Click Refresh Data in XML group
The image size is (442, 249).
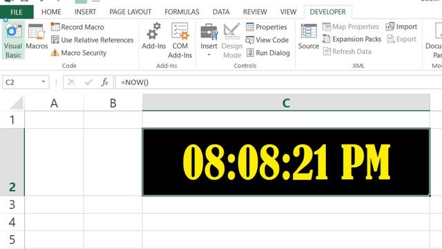(347, 51)
